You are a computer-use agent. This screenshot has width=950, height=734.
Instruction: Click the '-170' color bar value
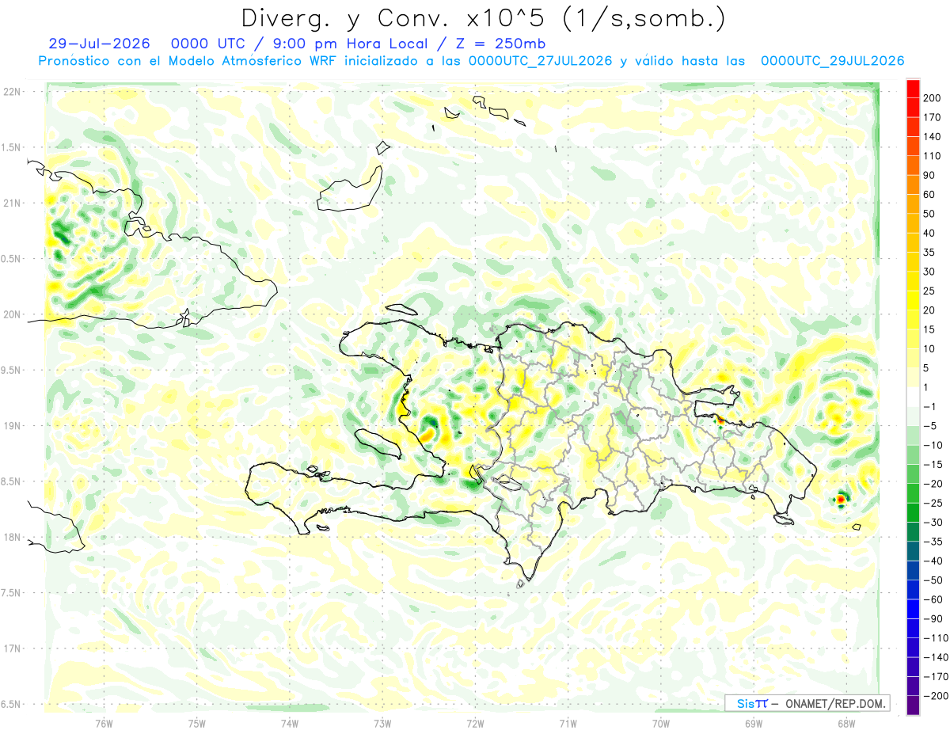point(937,677)
